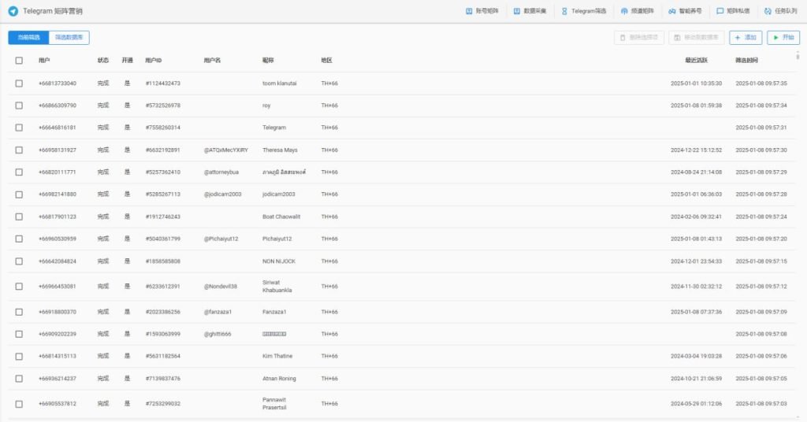The width and height of the screenshot is (807, 422).
Task: Click the 最近活跃 column header
Action: pos(696,61)
